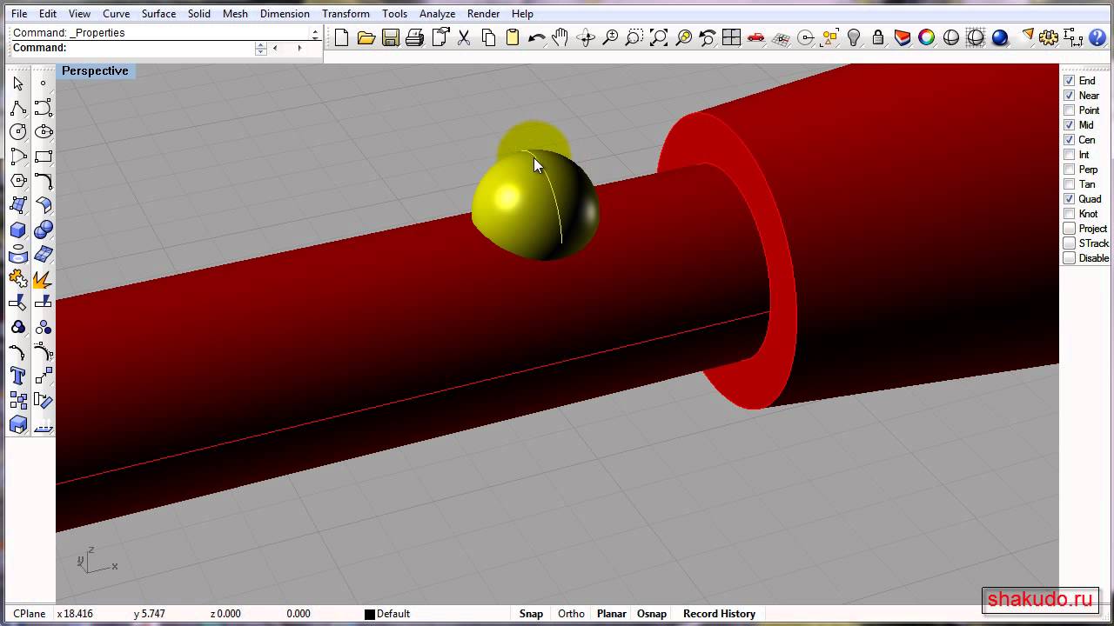Click the command prompt spinner arrows
1114x626 pixels.
[x=260, y=49]
